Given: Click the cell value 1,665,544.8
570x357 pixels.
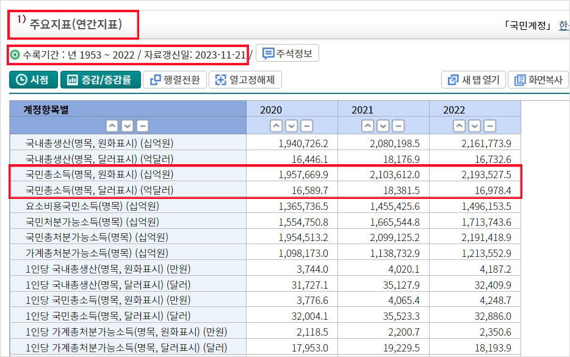Looking at the screenshot, I should point(395,222).
